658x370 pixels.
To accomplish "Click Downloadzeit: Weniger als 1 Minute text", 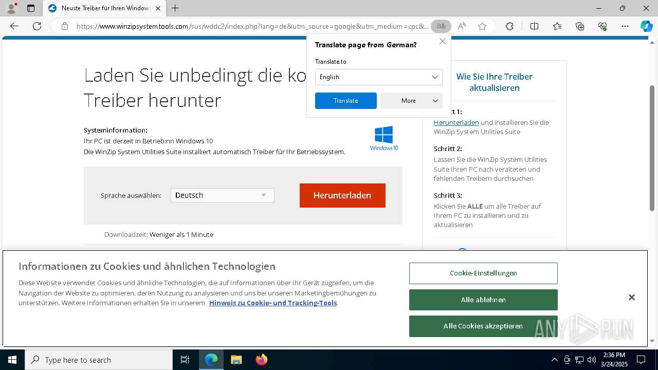I will 159,234.
